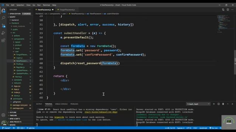Split the editor to the right

[228, 10]
